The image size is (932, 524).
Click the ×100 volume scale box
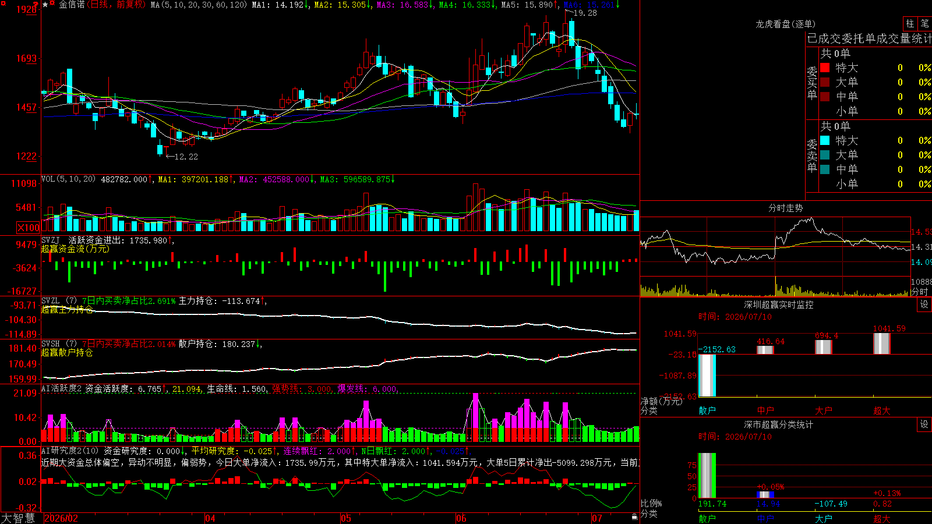(x=28, y=228)
